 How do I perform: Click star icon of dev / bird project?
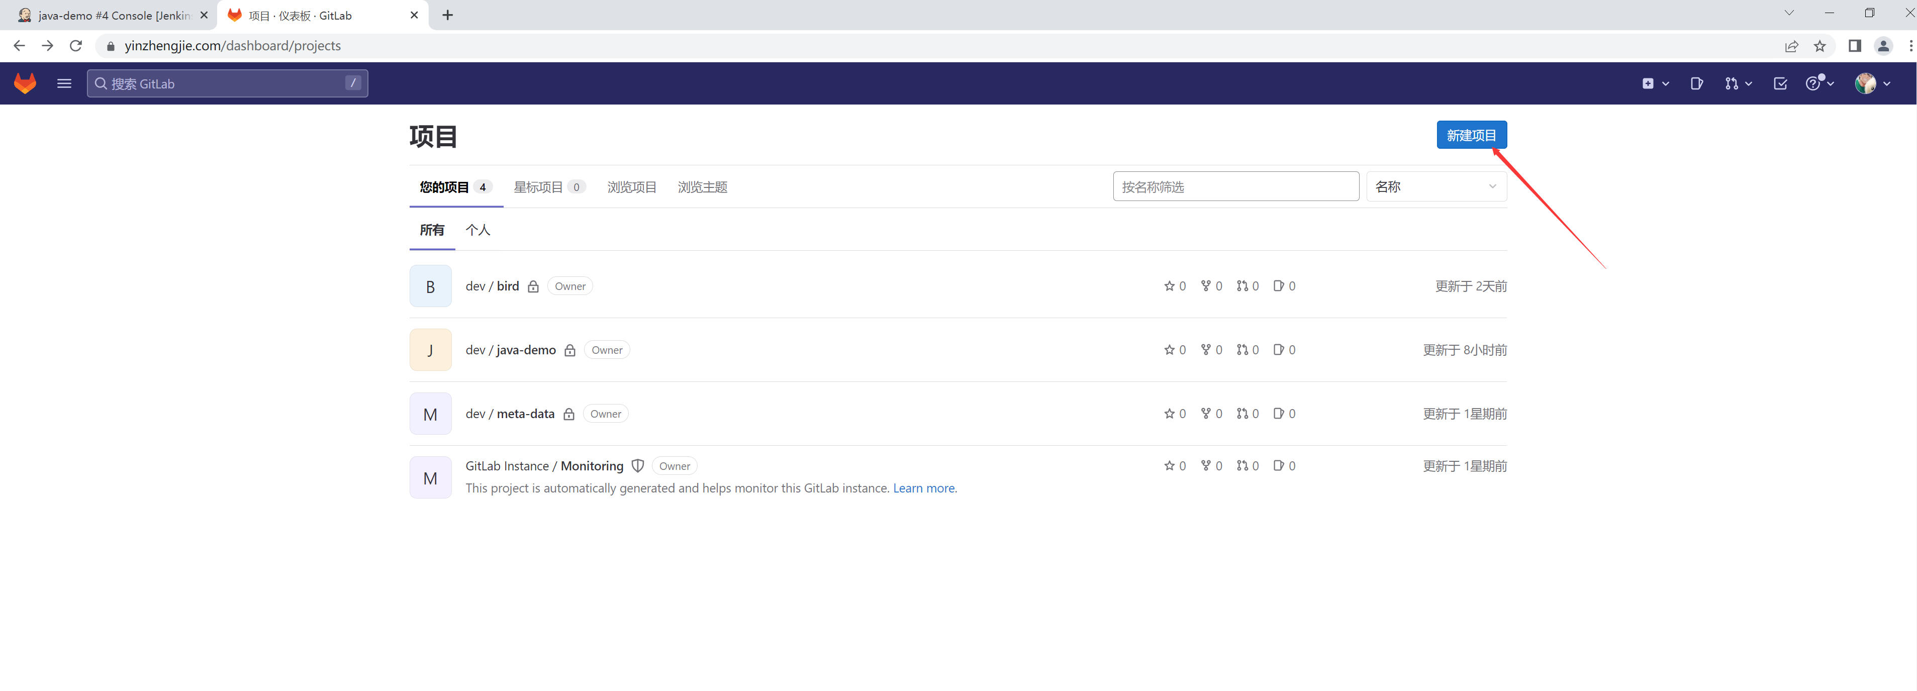pyautogui.click(x=1169, y=286)
